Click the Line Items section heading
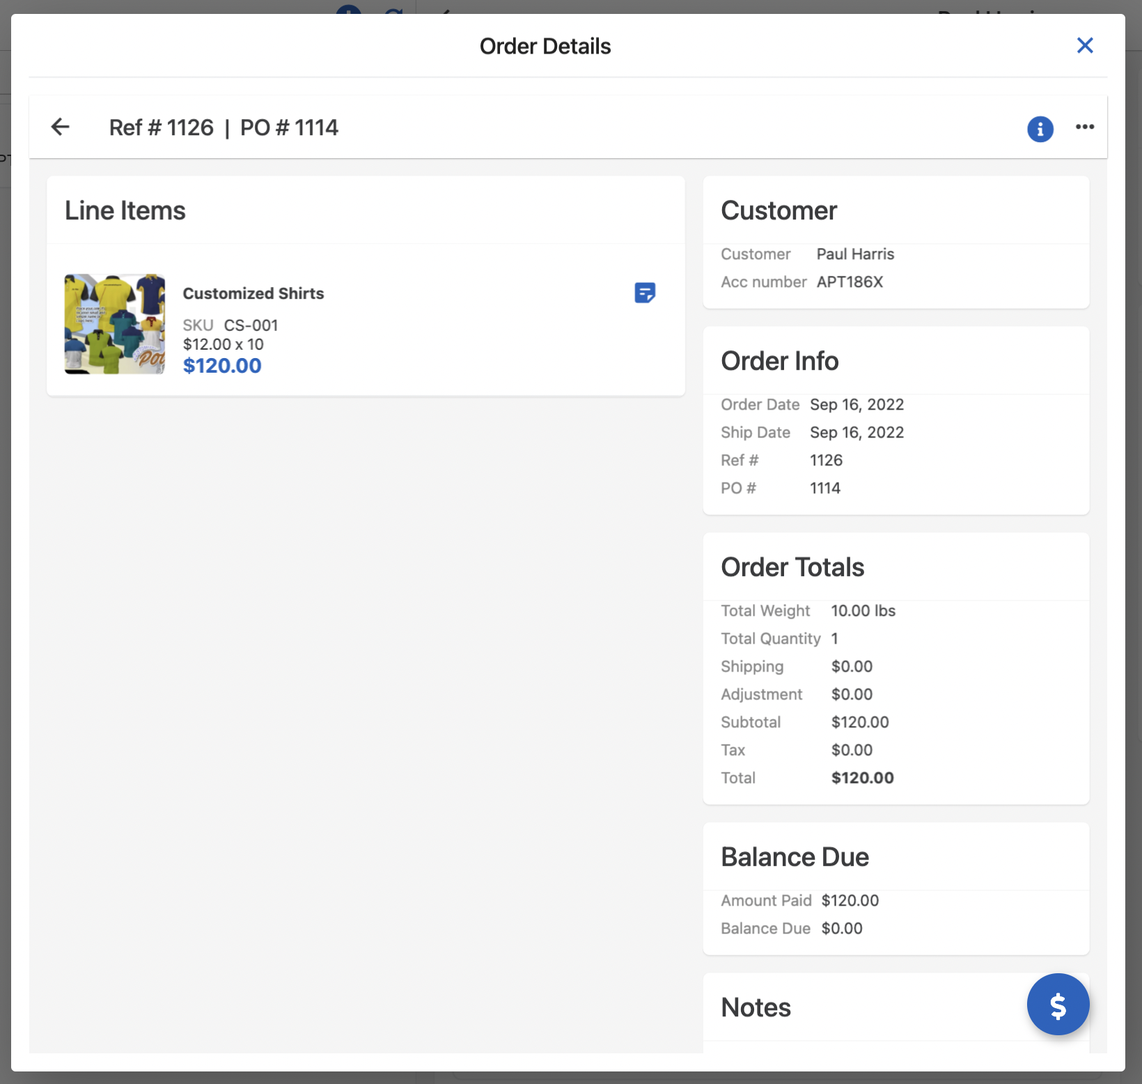 125,210
